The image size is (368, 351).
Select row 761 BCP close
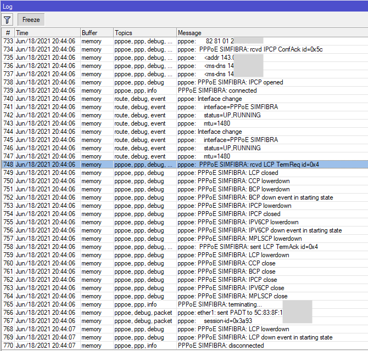pyautogui.click(x=185, y=271)
